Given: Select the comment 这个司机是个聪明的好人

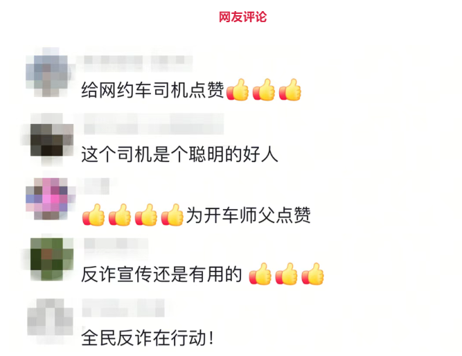Looking at the screenshot, I should (179, 154).
